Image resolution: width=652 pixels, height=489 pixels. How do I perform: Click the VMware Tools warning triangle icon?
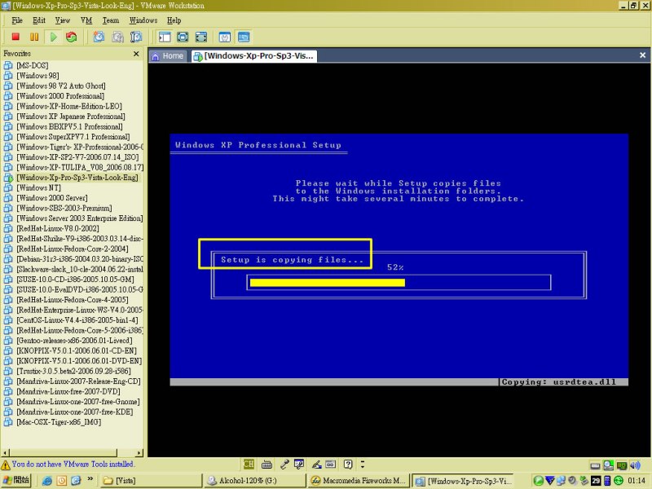tap(6, 465)
